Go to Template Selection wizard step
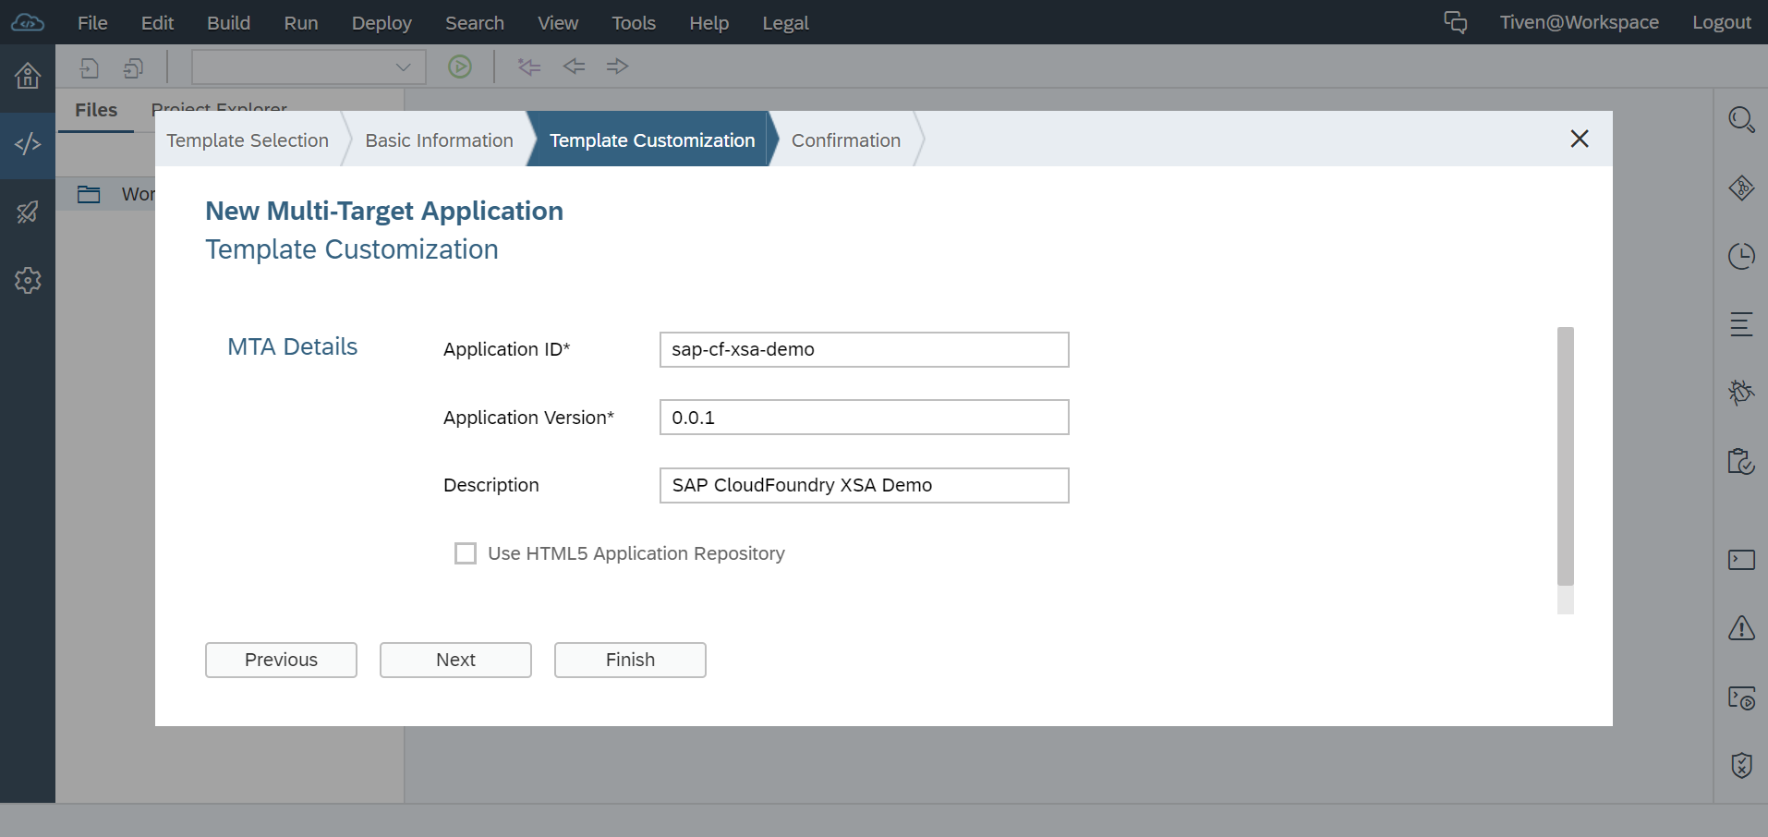 (x=248, y=140)
